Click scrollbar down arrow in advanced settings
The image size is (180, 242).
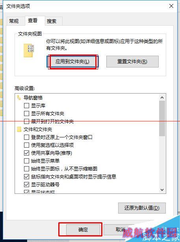point(162,189)
